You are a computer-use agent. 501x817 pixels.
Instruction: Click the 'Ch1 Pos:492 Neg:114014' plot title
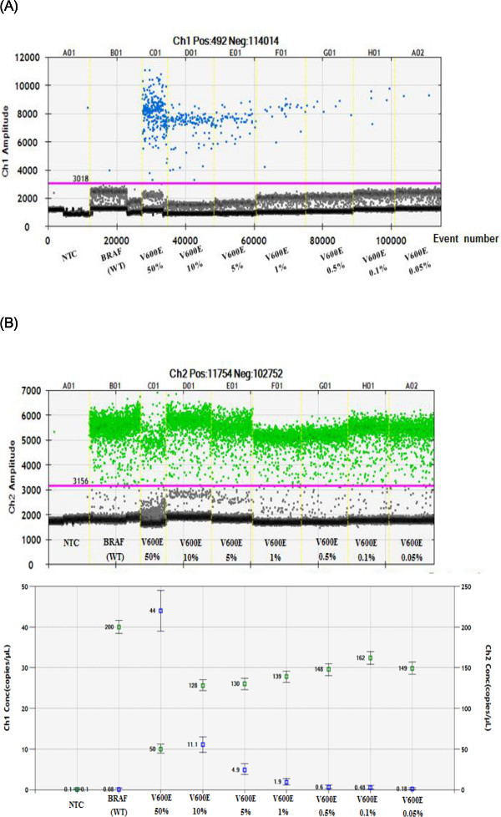[x=226, y=41]
